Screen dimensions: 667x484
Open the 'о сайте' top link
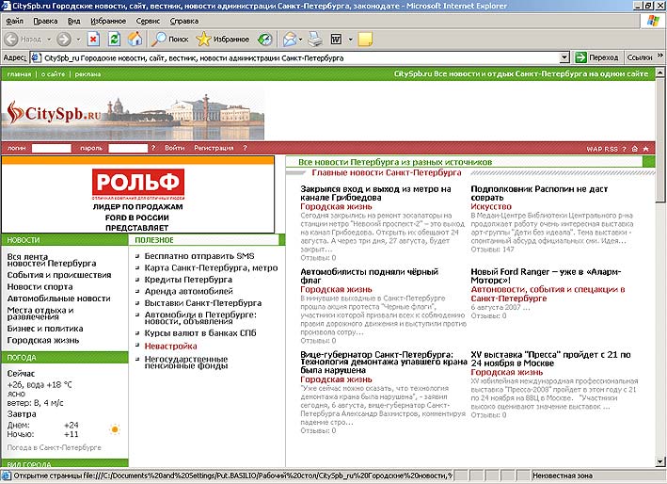53,74
